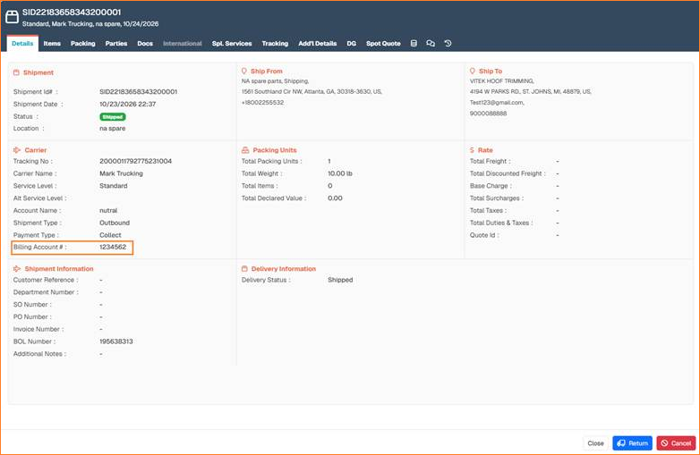Click the header subtitle 'Standard, Mark Trucking, na spare'
700x455 pixels.
(72, 24)
